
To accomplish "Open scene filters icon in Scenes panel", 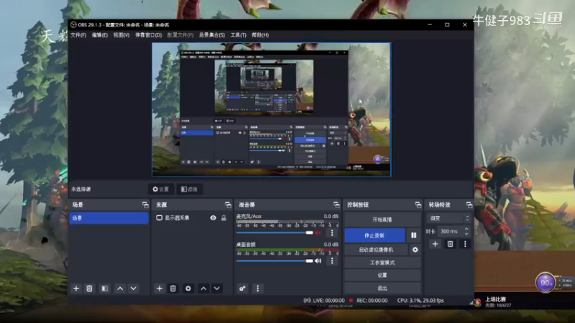I will pos(104,289).
